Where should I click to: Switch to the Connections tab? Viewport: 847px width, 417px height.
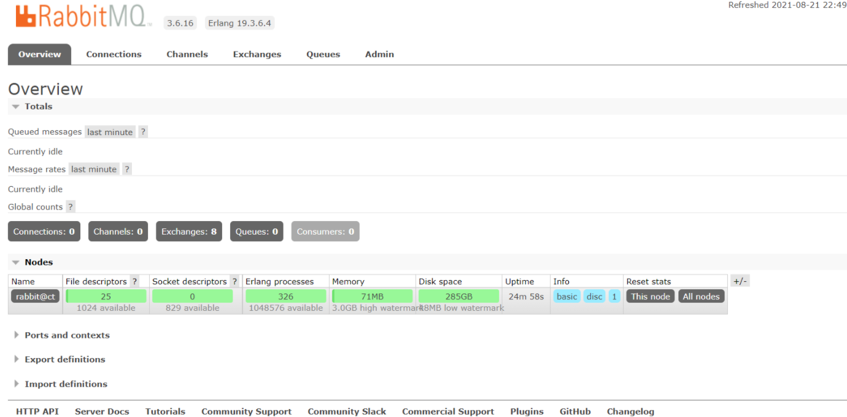tap(114, 54)
